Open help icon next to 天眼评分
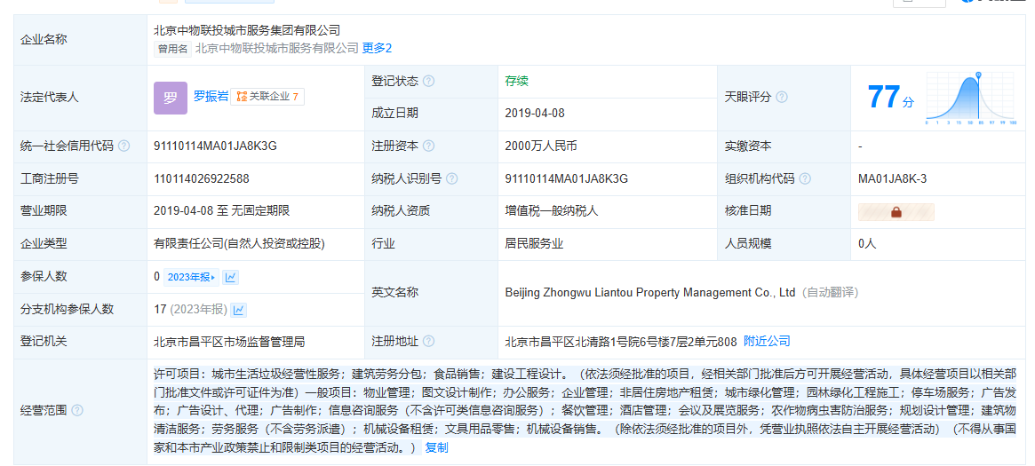This screenshot has width=1035, height=466. 782,97
